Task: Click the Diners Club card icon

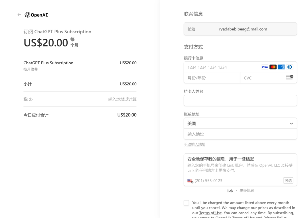Action: click(x=289, y=67)
